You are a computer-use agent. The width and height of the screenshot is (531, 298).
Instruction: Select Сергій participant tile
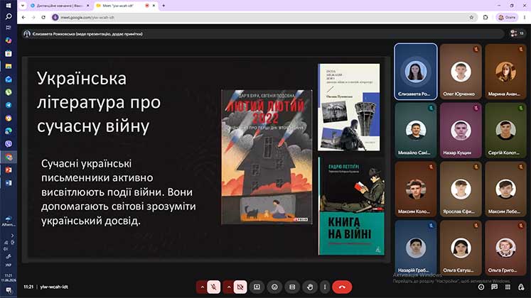(505, 131)
